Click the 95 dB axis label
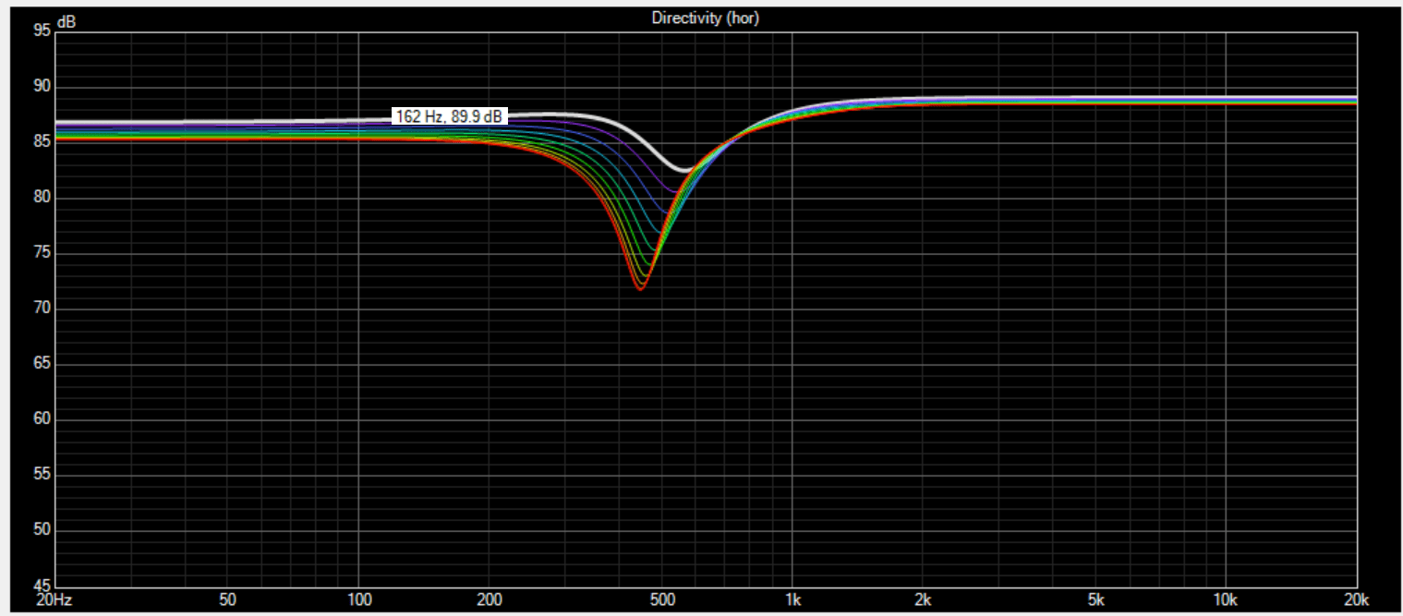1403x616 pixels. point(42,30)
